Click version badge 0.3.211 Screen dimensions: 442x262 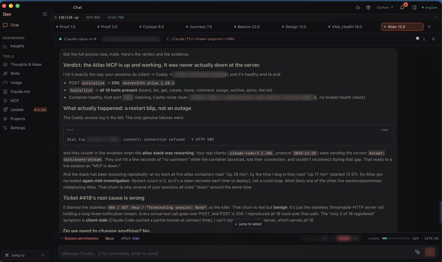point(40,110)
